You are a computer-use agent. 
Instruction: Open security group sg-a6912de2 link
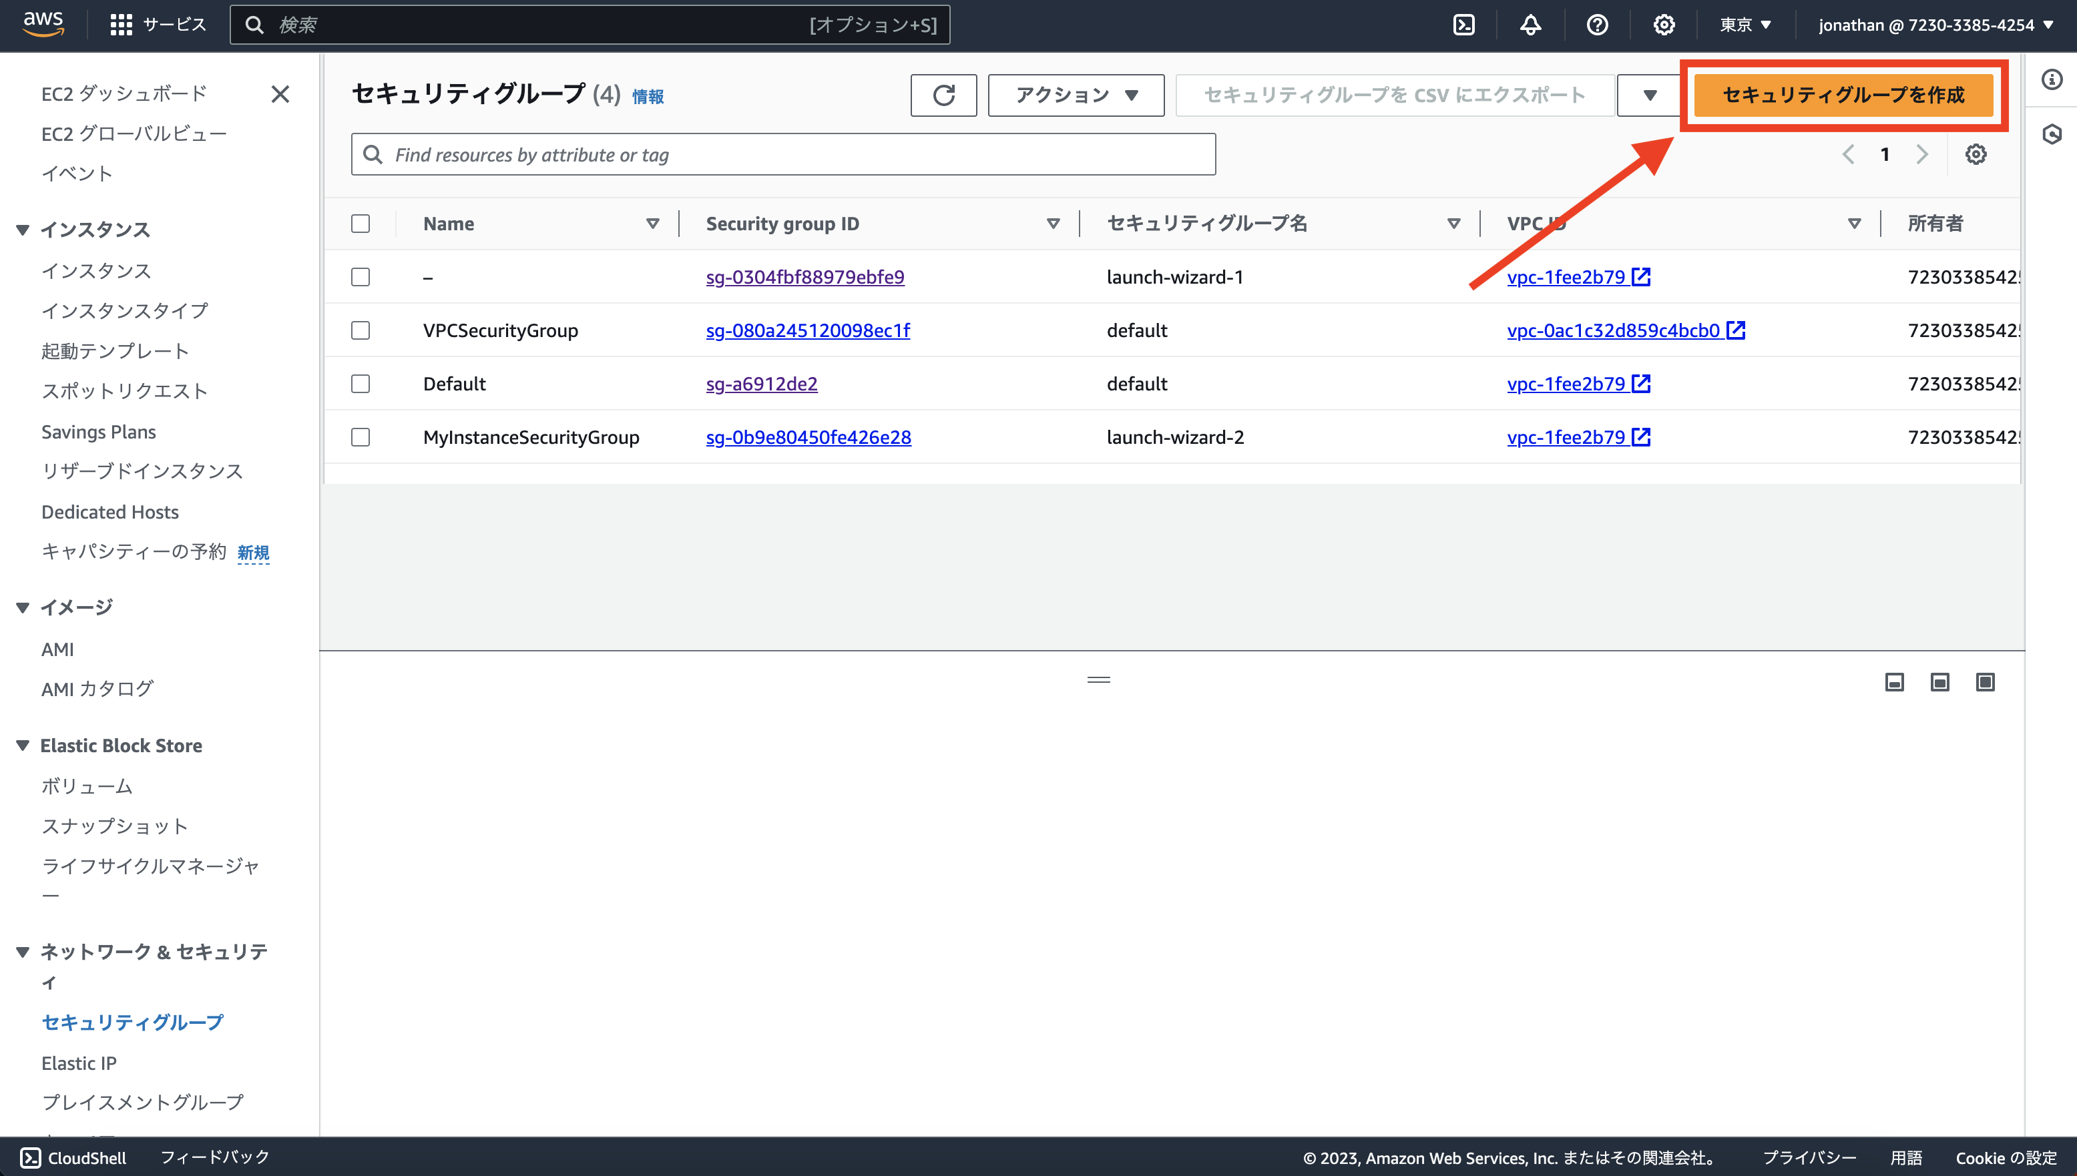pos(760,384)
